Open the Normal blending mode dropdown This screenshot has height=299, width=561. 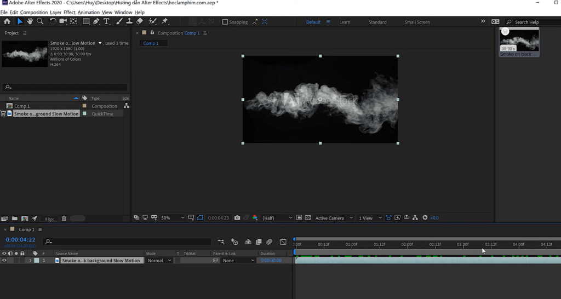159,260
